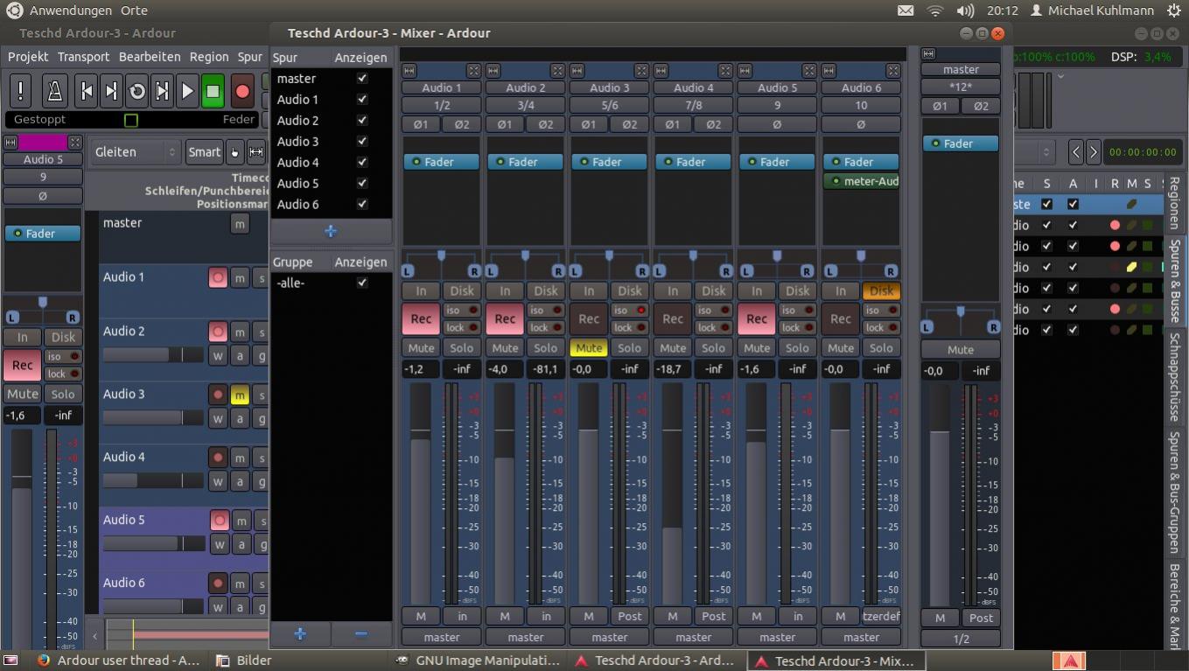Toggle the -alle- group checkbox
The height and width of the screenshot is (671, 1189).
click(x=362, y=283)
